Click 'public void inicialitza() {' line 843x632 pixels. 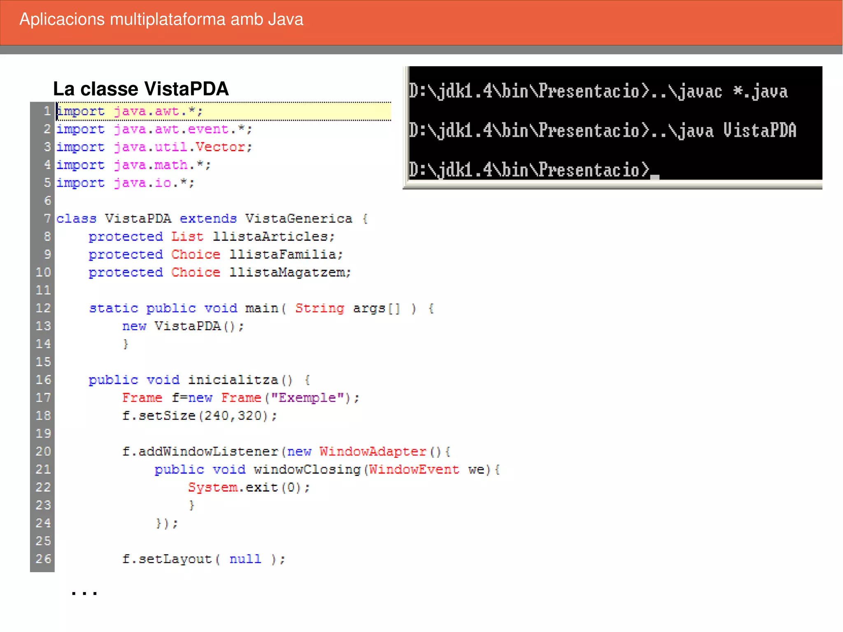click(200, 380)
